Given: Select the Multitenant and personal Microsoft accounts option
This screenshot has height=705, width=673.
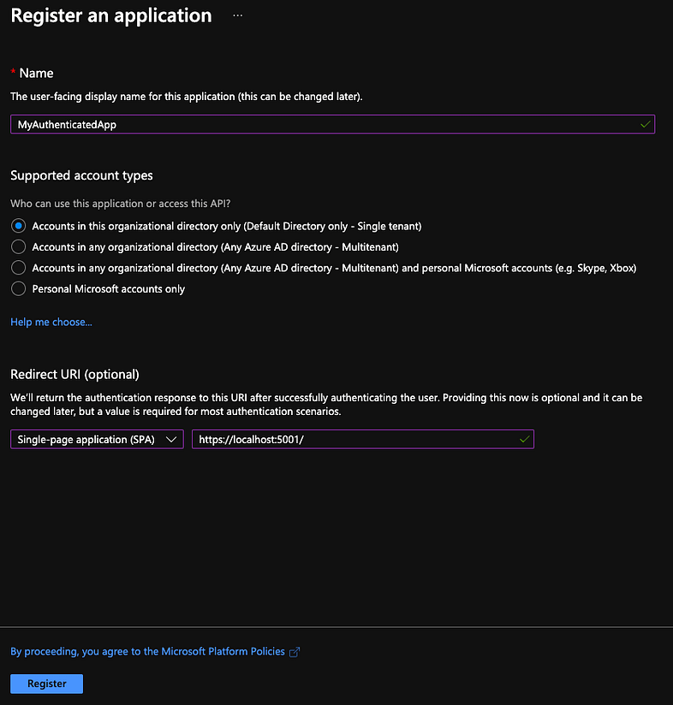Looking at the screenshot, I should coord(18,267).
